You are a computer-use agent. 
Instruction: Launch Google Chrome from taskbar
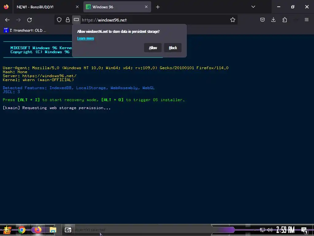22,230
